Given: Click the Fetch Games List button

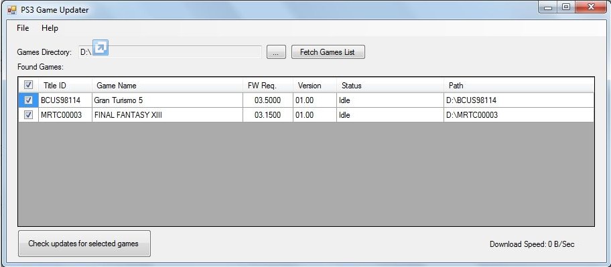Looking at the screenshot, I should 328,52.
